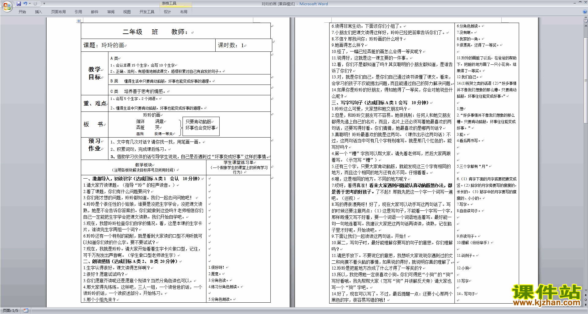
Task: Open Microsoft Word help
Action: [585, 12]
